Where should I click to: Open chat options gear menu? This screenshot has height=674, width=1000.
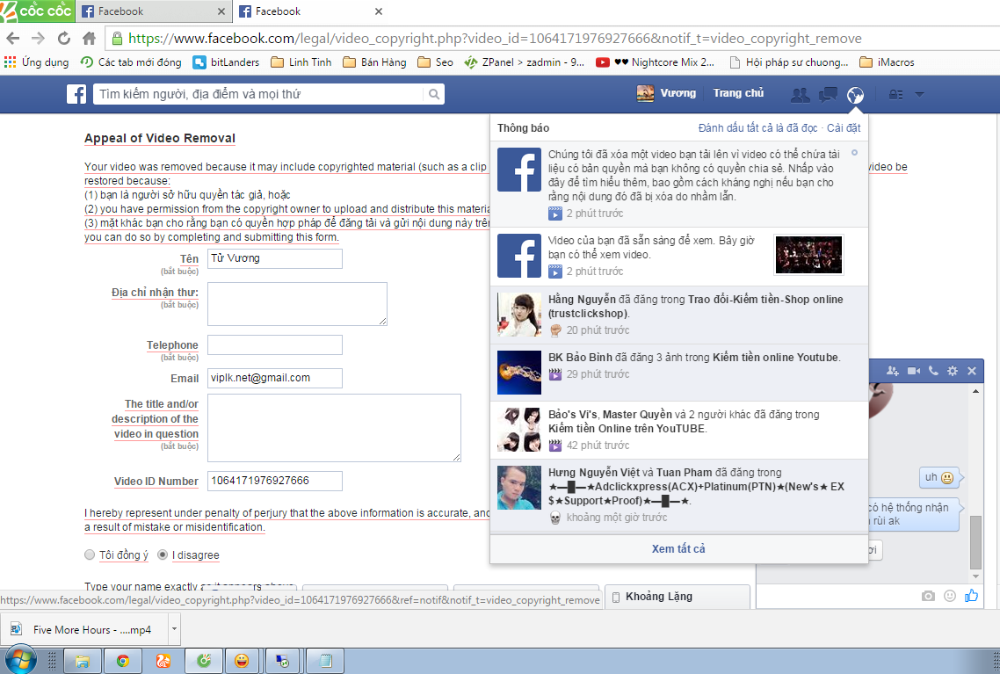click(x=953, y=371)
